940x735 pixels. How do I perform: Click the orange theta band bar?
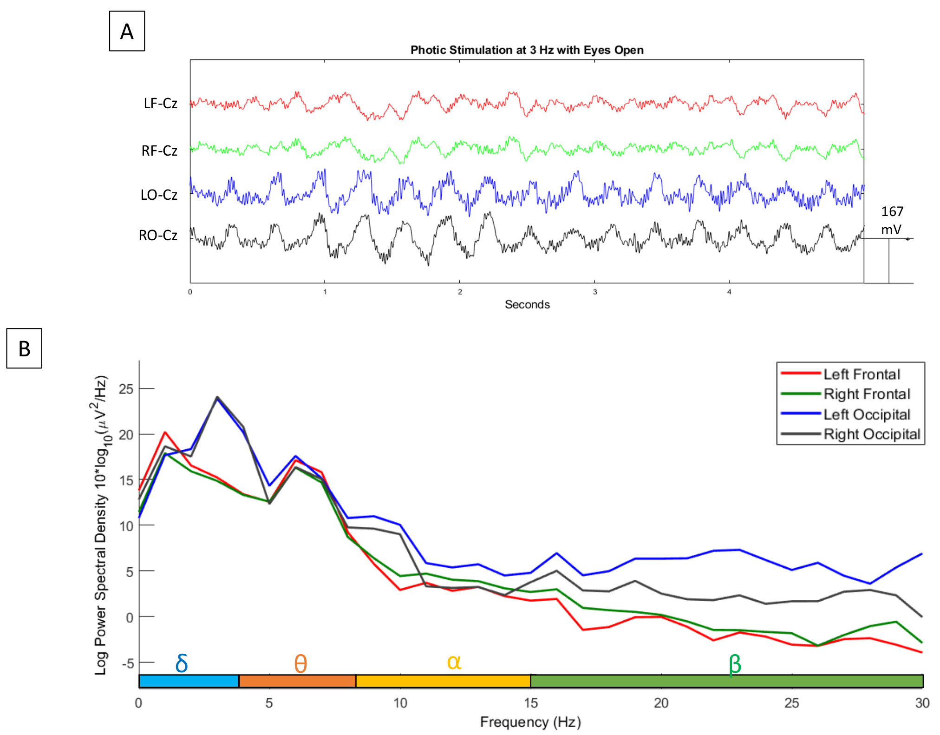click(297, 681)
